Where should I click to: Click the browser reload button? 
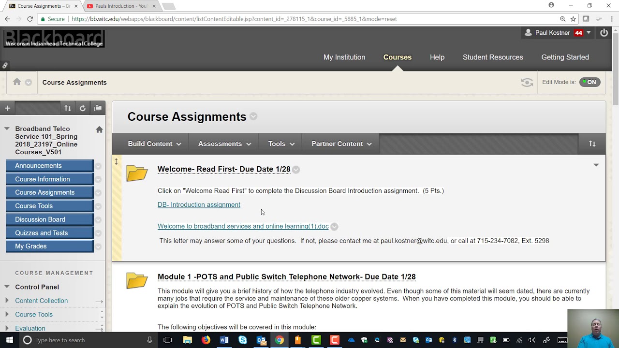[30, 19]
